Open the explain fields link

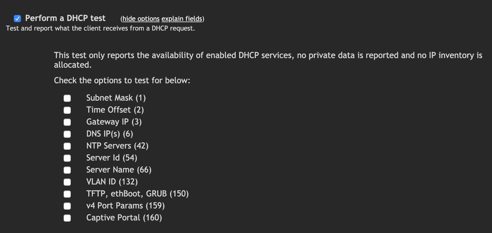click(x=181, y=19)
